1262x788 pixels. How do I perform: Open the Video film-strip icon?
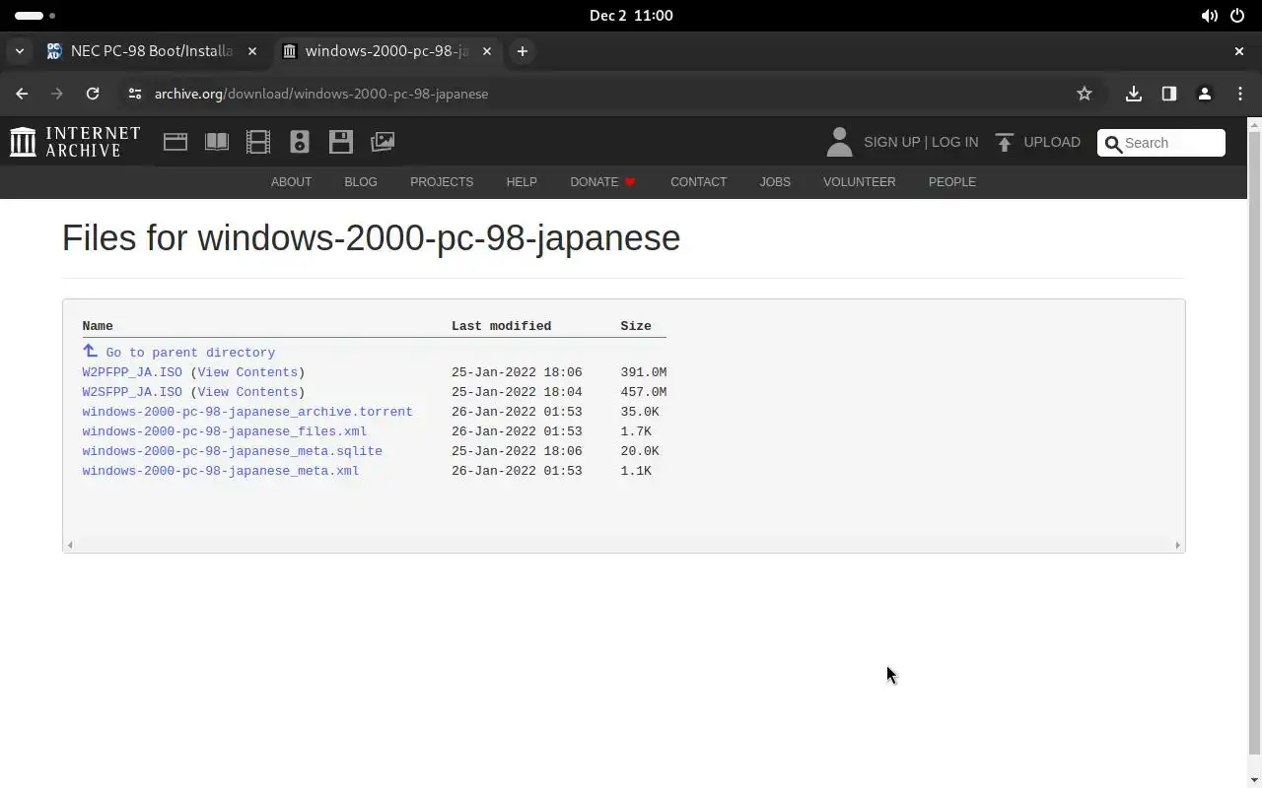(x=258, y=142)
